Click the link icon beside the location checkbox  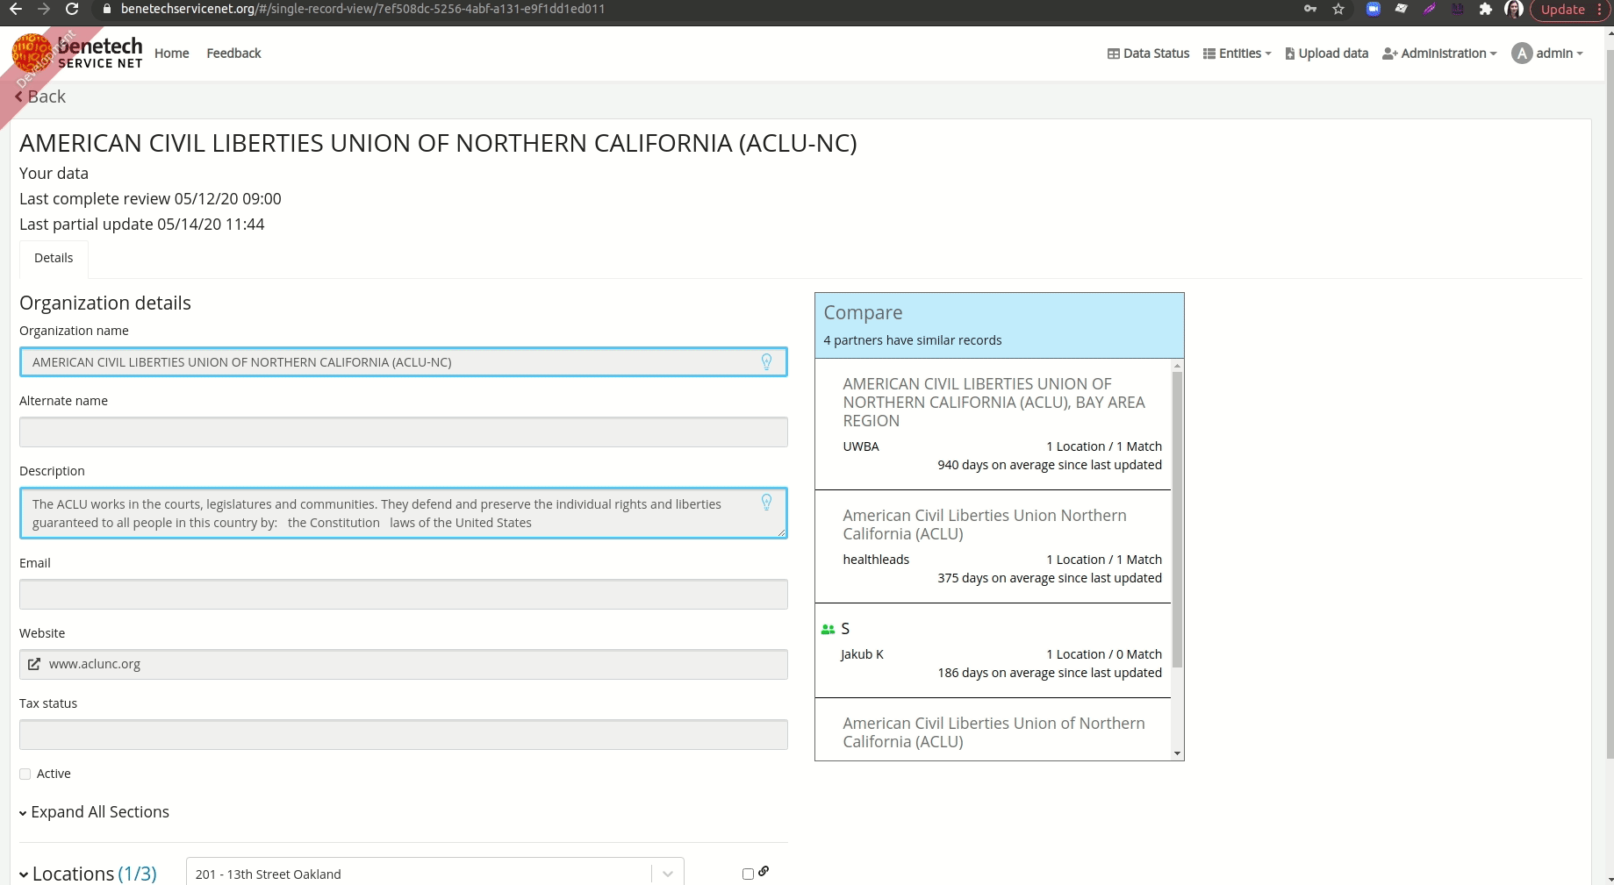763,871
